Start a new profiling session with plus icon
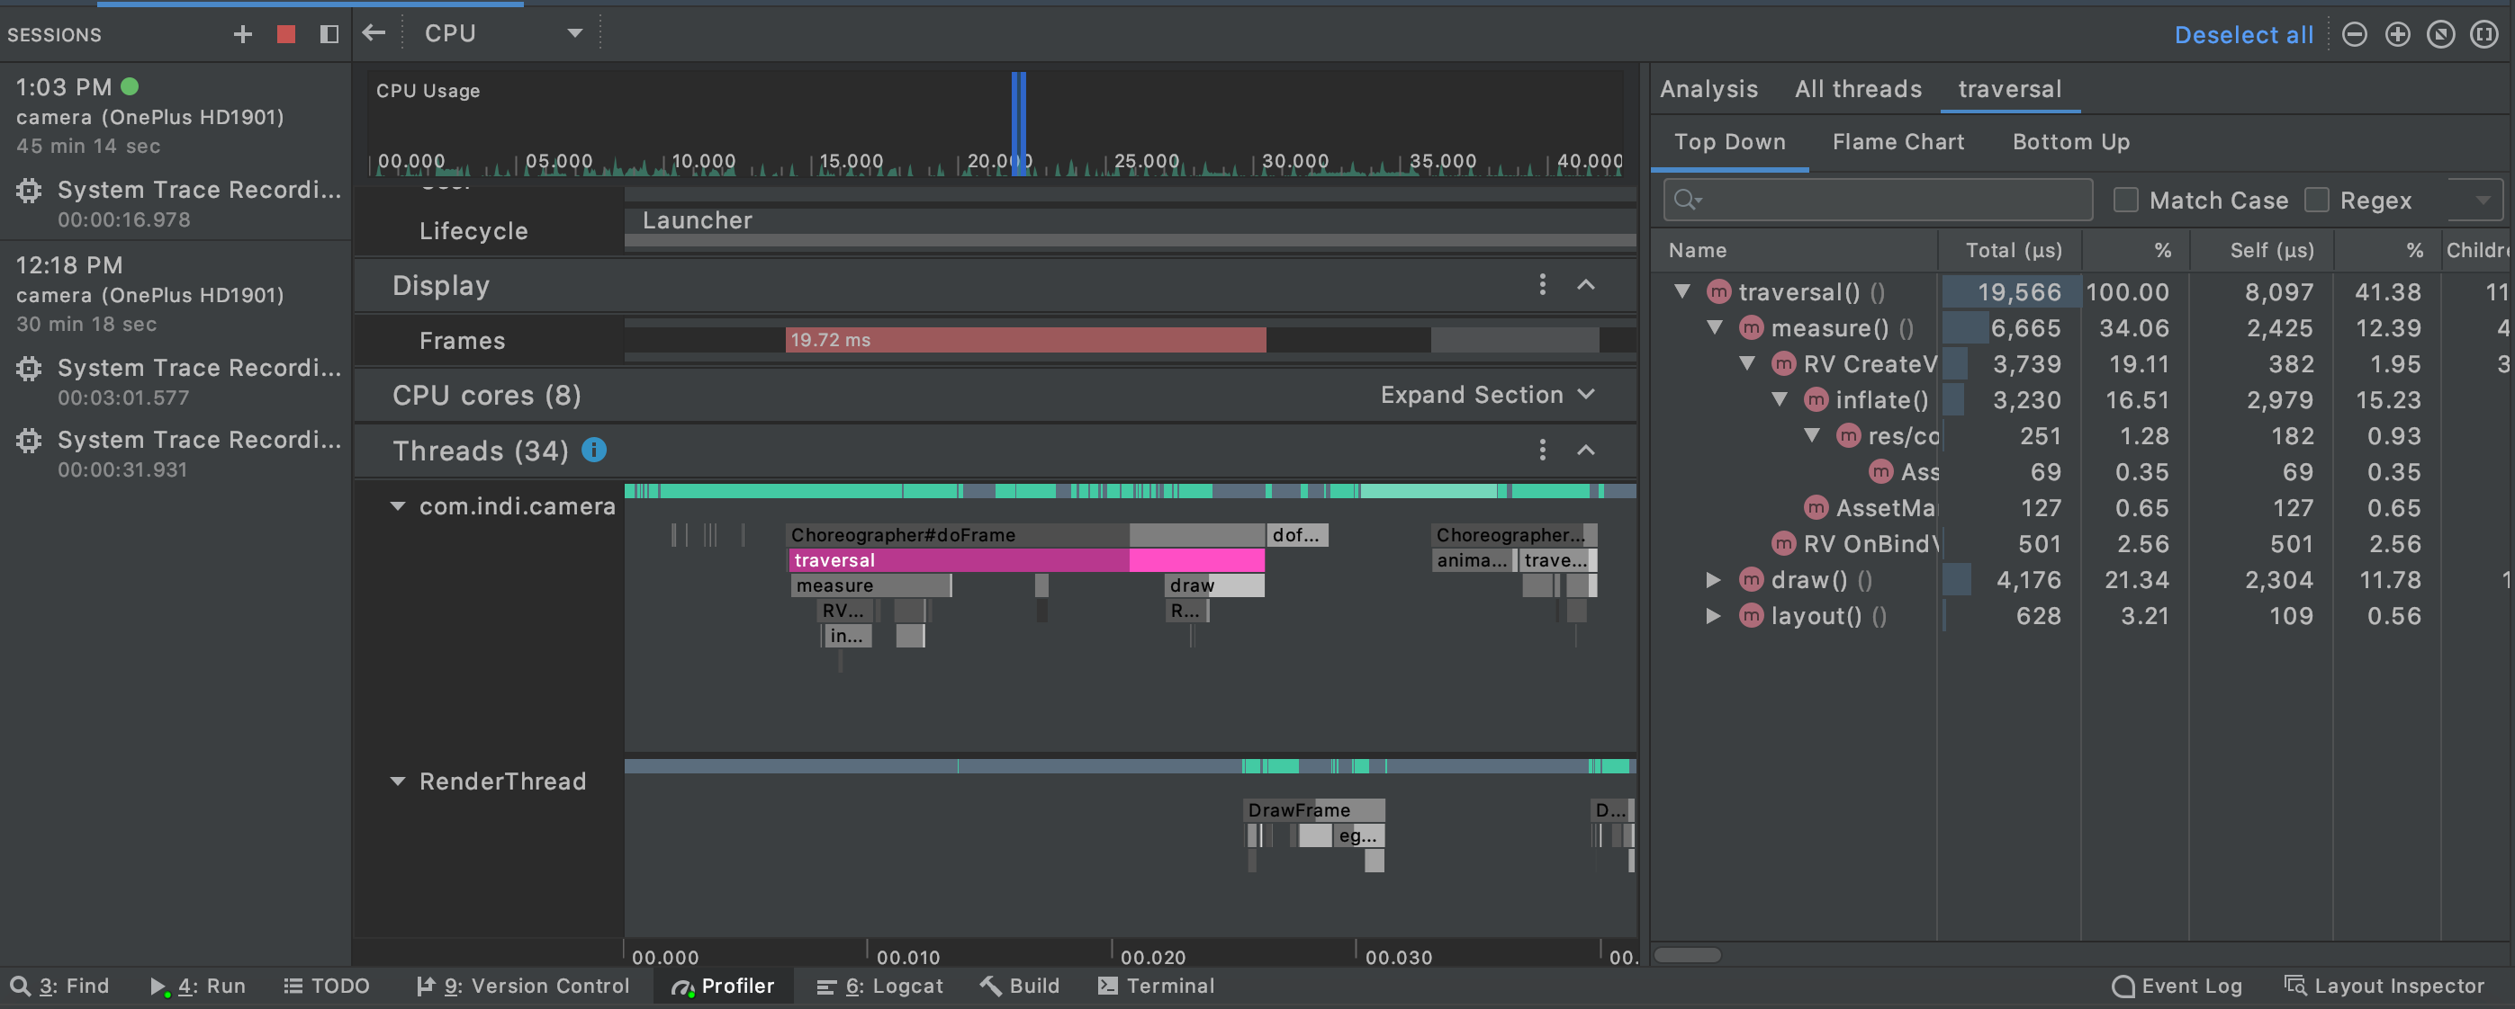The image size is (2515, 1009). click(x=243, y=34)
